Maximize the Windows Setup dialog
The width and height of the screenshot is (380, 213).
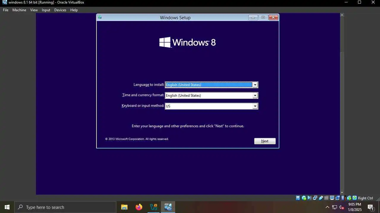click(x=263, y=17)
